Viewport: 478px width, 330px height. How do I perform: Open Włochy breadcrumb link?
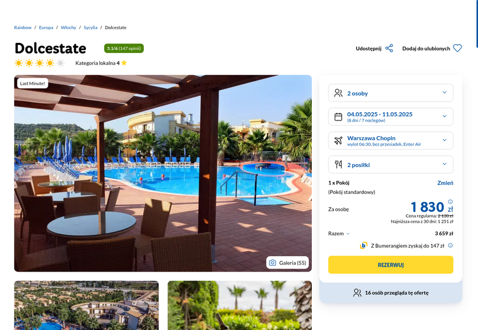68,27
